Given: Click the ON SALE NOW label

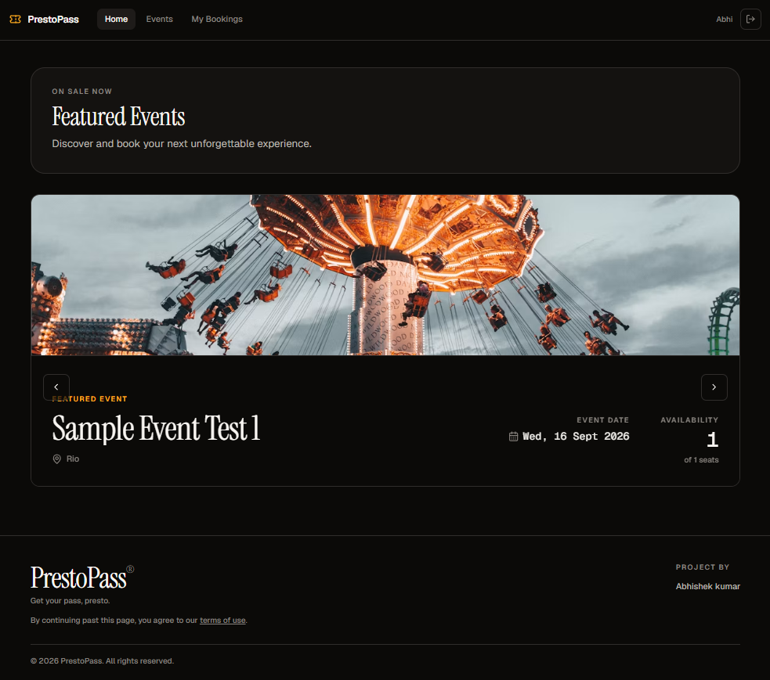Looking at the screenshot, I should (82, 92).
